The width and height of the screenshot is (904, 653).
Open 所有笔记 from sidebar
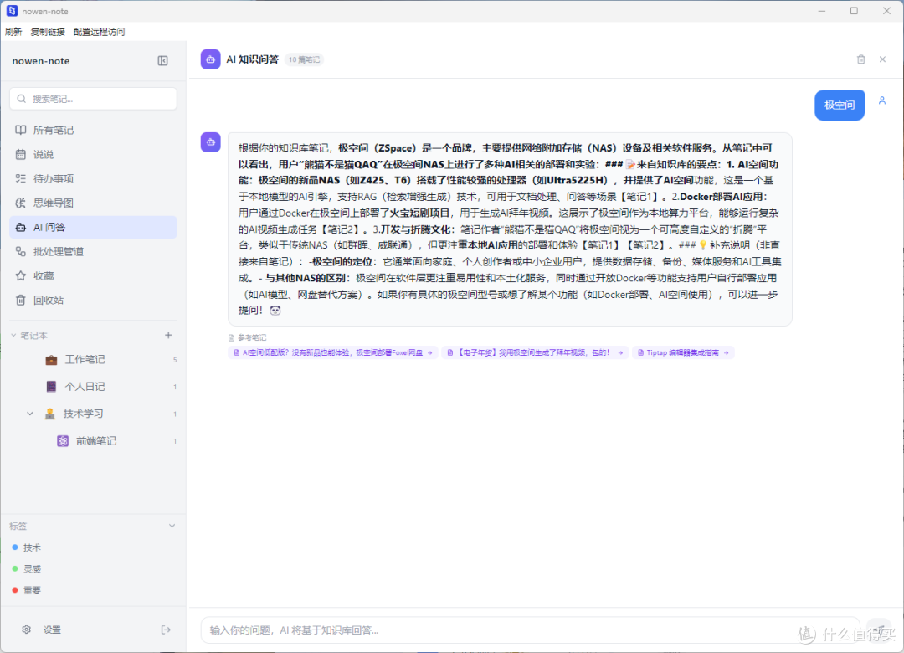[93, 130]
